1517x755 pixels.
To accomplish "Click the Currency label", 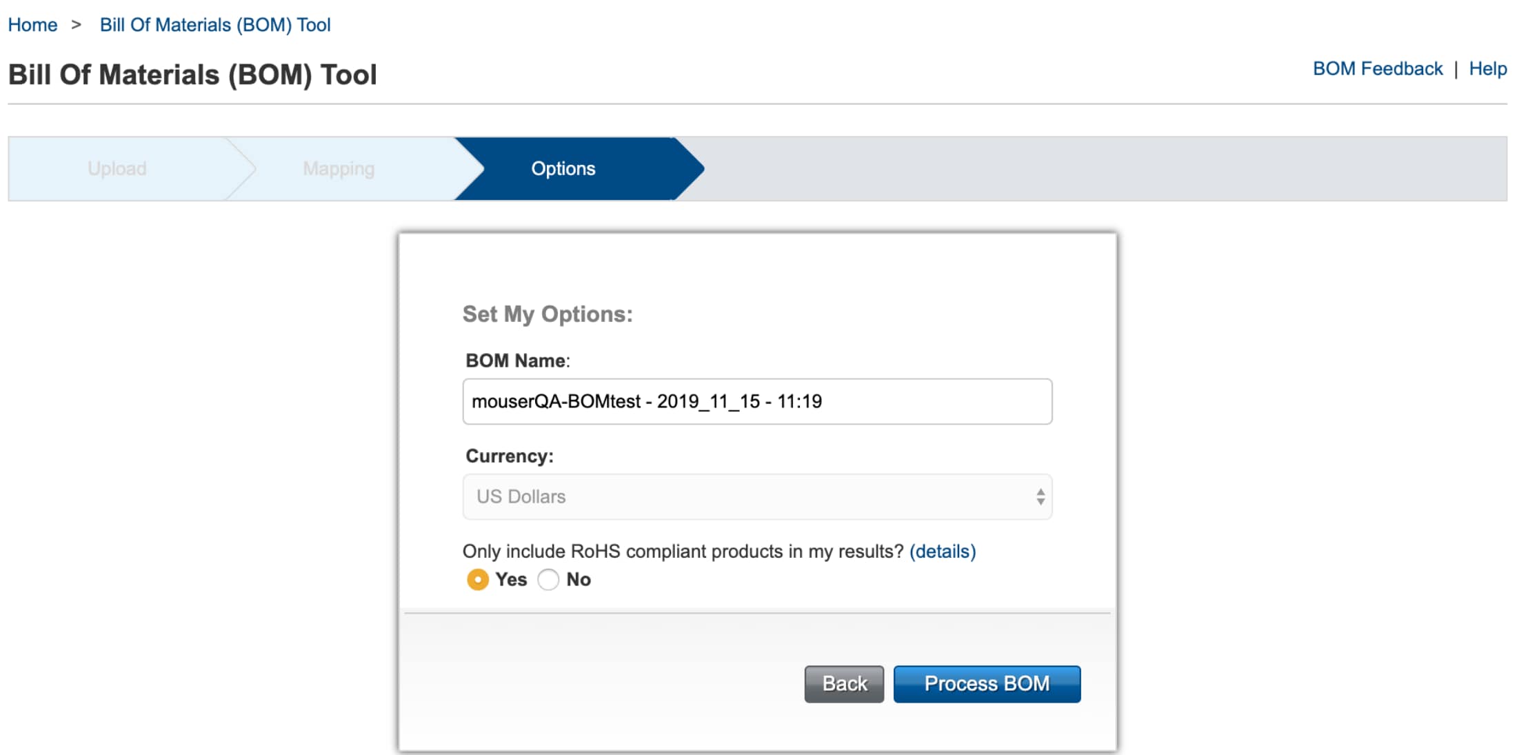I will click(x=510, y=456).
